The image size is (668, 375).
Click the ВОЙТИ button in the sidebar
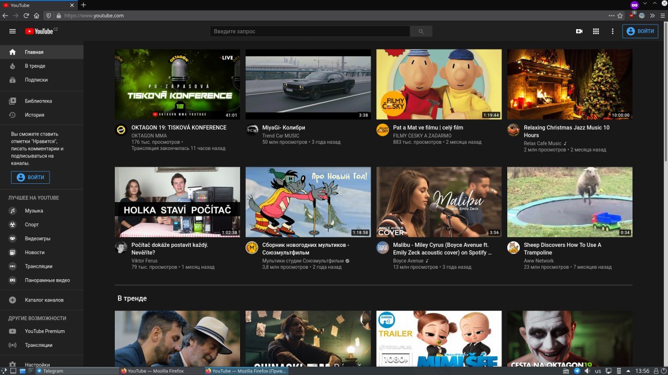coord(30,177)
